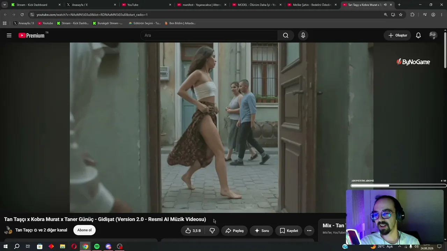Show hidden system tray icons chevron
This screenshot has height=251, width=447.
tap(400, 246)
